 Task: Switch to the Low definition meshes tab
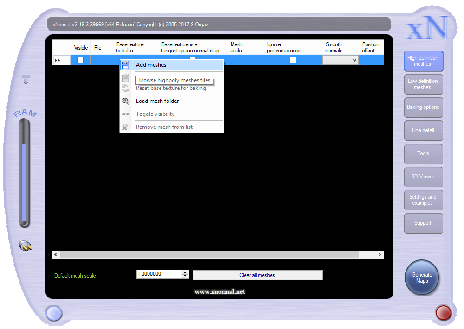coord(423,84)
